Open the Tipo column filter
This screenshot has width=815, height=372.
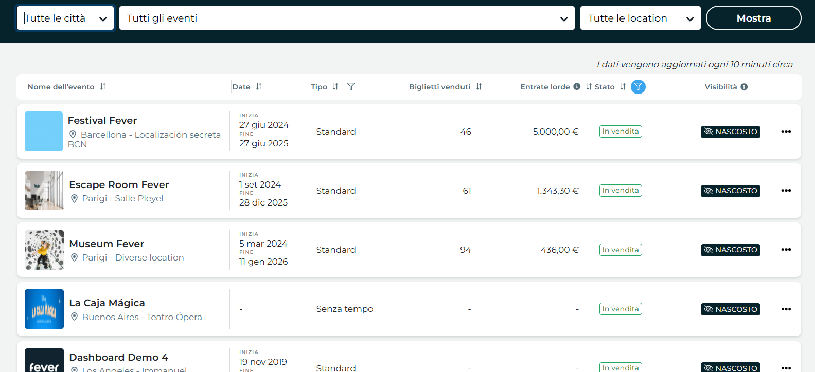(351, 87)
